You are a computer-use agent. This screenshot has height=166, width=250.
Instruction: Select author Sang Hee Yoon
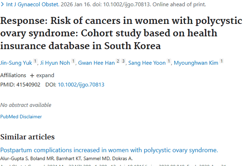pos(147,63)
